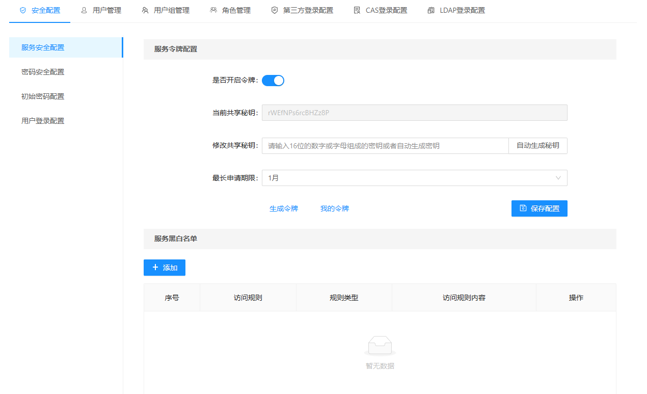647x394 pixels.
Task: Switch to the 用户管理 tab
Action: tap(106, 10)
